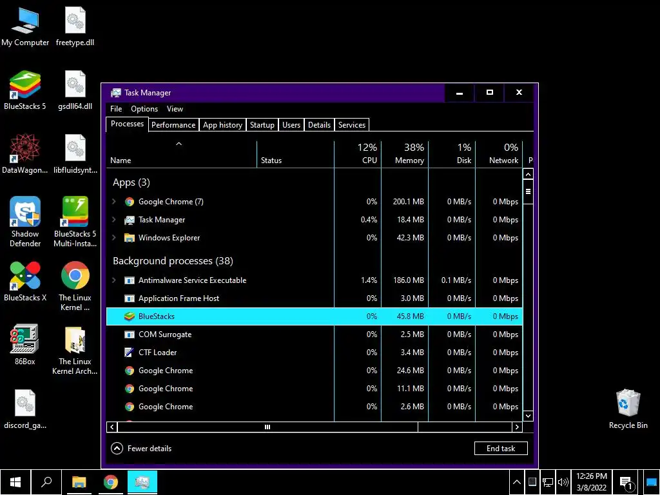Screen dimensions: 660x495
Task: Select Antimalware Service Executable icon
Action: click(129, 280)
